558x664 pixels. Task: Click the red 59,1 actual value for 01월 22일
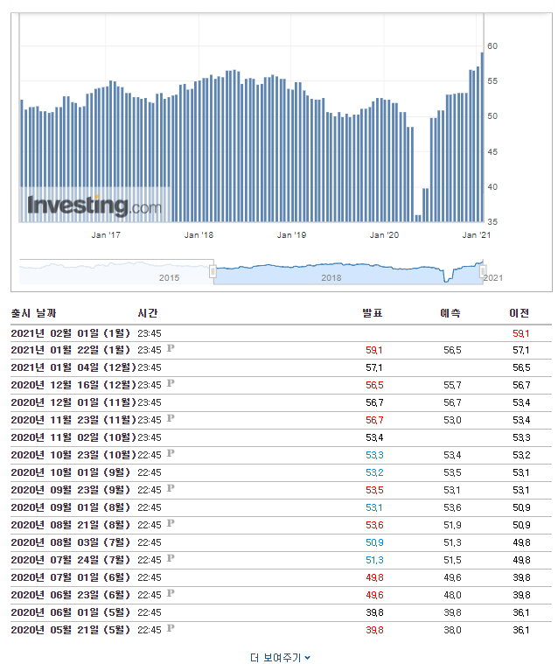374,350
